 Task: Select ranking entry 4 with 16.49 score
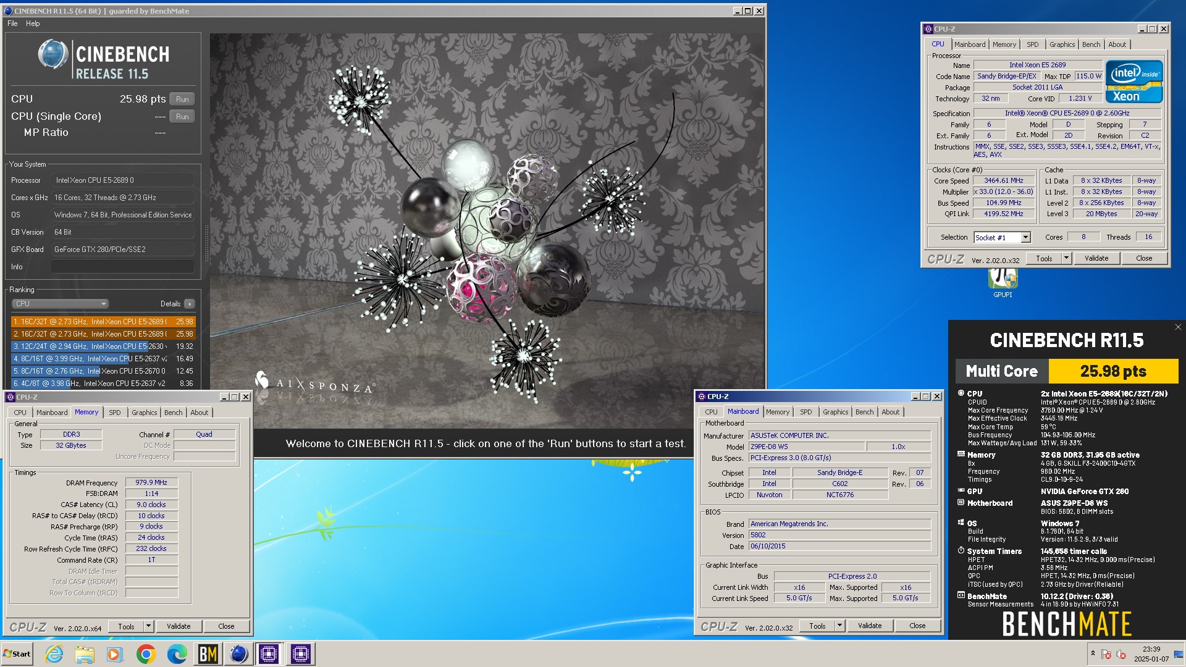(x=103, y=359)
